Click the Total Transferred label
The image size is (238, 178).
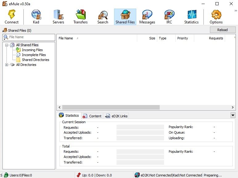73,162
